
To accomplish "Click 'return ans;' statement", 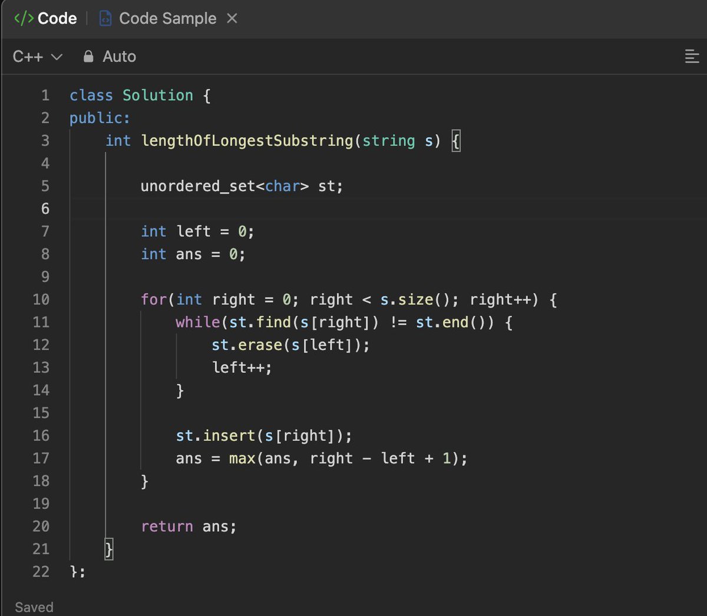I will pyautogui.click(x=189, y=526).
